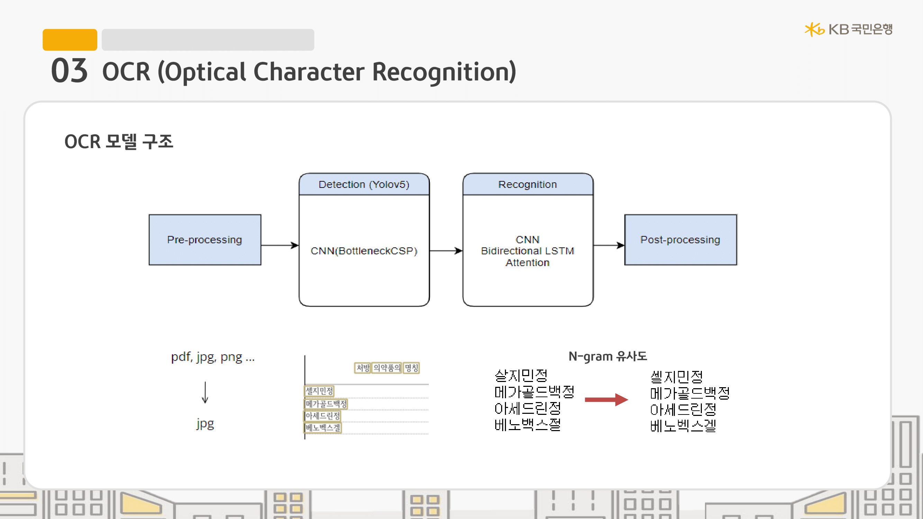
Task: Click the CNN(BottleneckCSP) text
Action: tap(364, 251)
